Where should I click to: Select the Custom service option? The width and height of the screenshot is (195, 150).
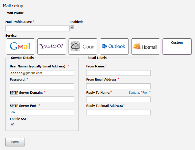[x=177, y=46]
